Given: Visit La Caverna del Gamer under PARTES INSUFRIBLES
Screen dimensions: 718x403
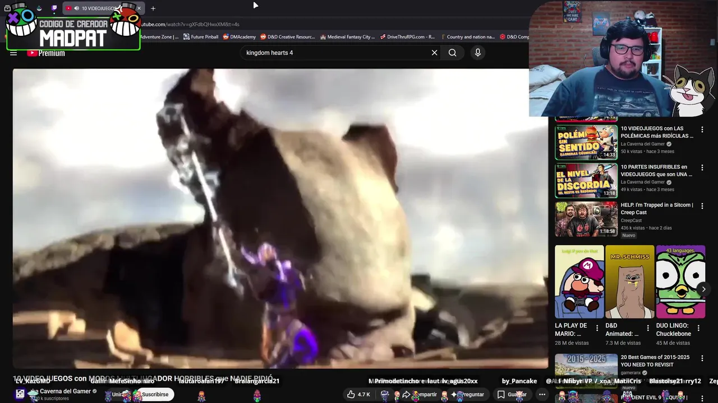Looking at the screenshot, I should (x=643, y=182).
